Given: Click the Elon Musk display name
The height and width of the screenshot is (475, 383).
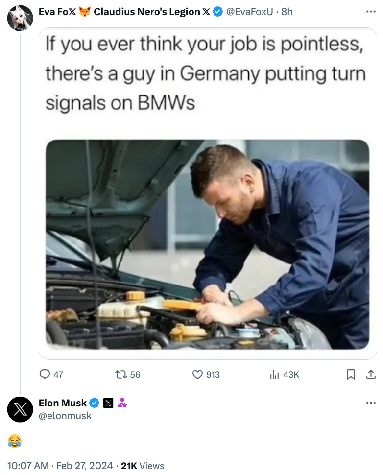Looking at the screenshot, I should click(62, 403).
